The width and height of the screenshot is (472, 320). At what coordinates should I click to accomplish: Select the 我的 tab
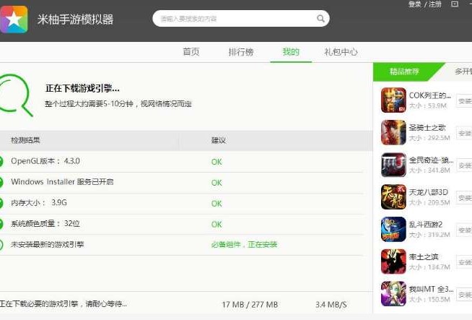click(291, 52)
